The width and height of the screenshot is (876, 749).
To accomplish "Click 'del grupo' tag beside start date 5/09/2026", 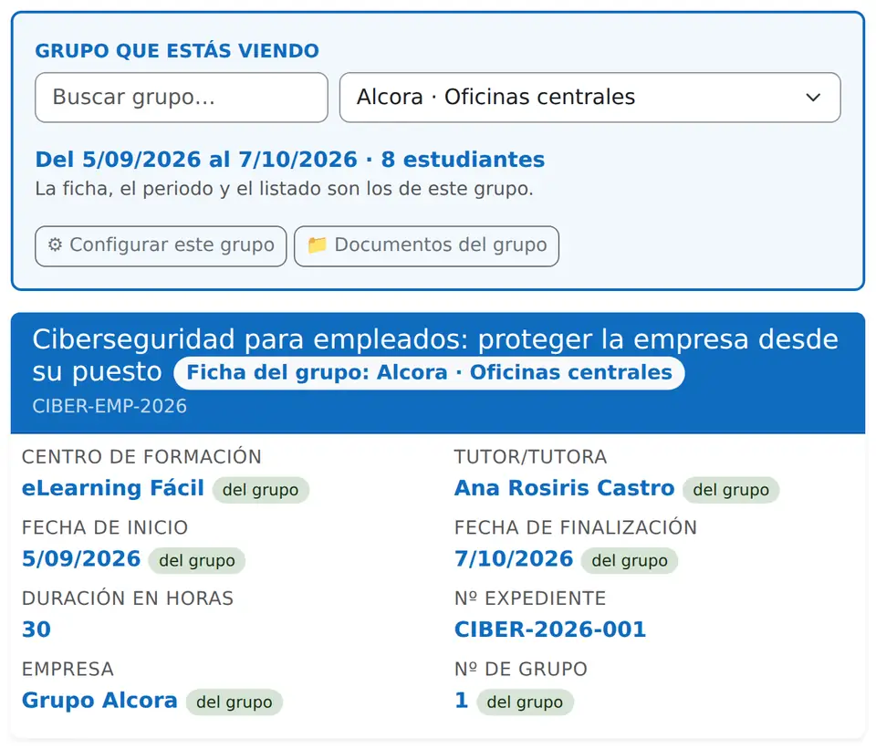I will point(197,561).
